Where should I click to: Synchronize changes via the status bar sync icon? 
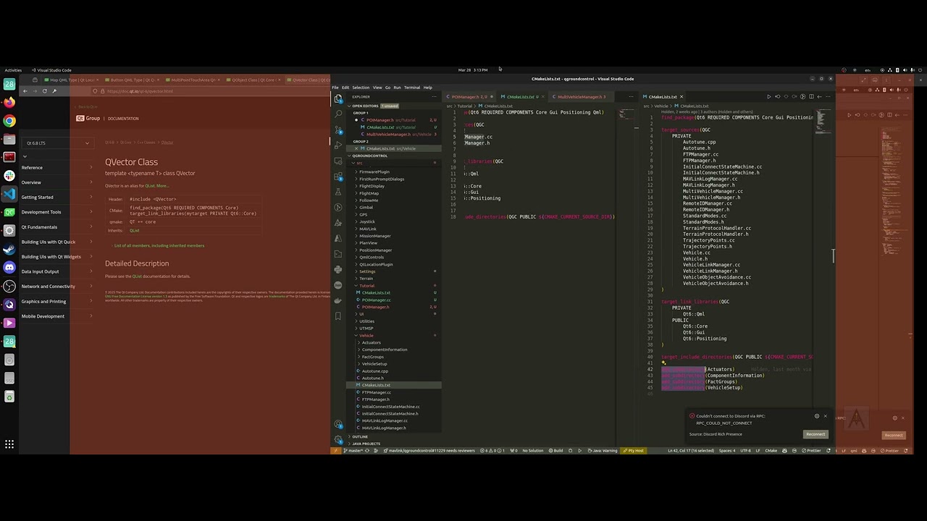(367, 451)
